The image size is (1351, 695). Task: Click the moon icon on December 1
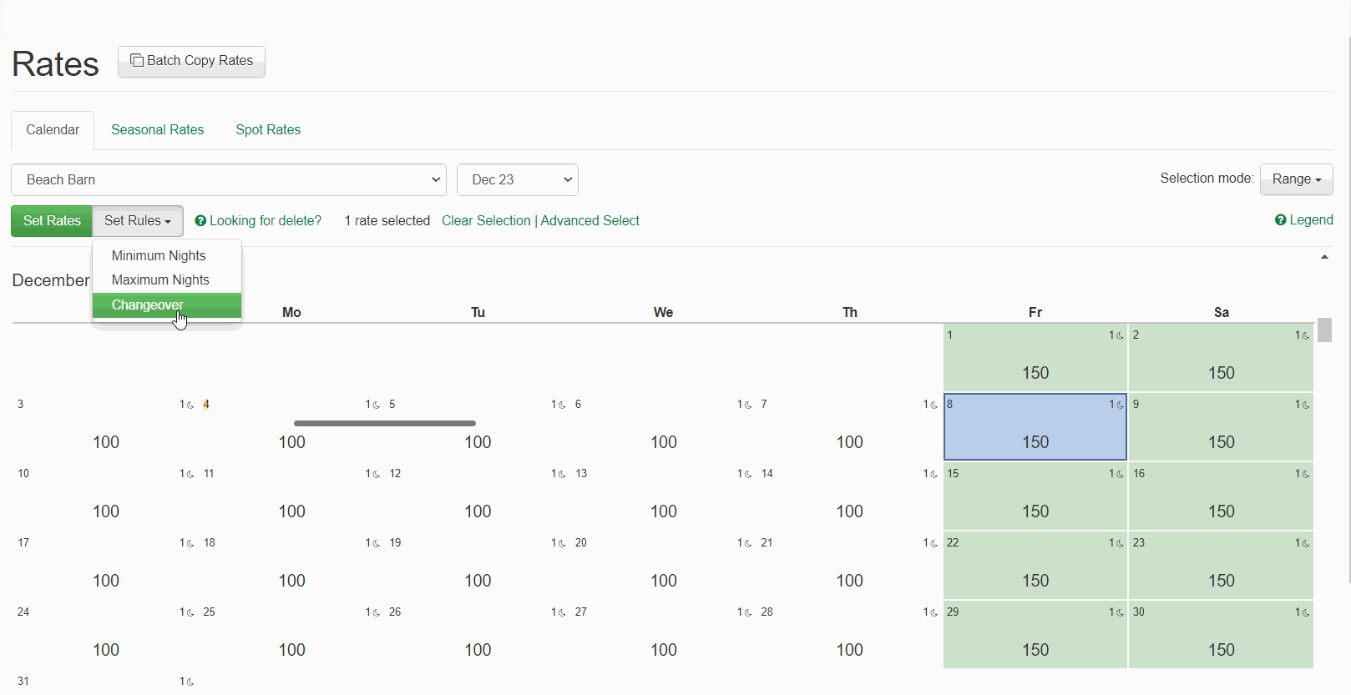(x=1119, y=336)
